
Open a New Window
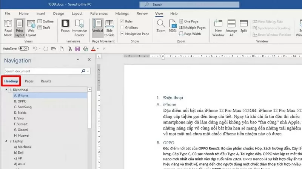218,27
